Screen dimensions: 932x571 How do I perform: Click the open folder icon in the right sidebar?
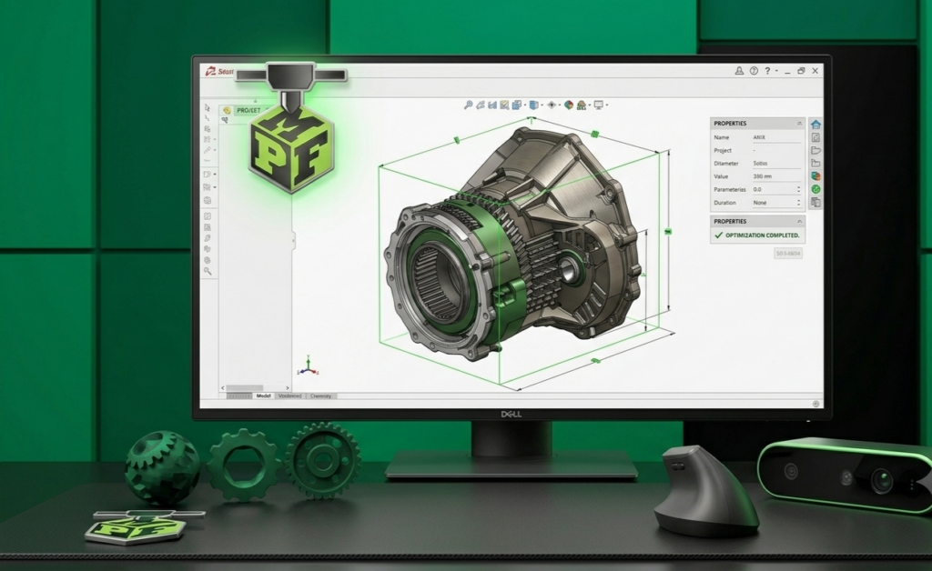[816, 150]
